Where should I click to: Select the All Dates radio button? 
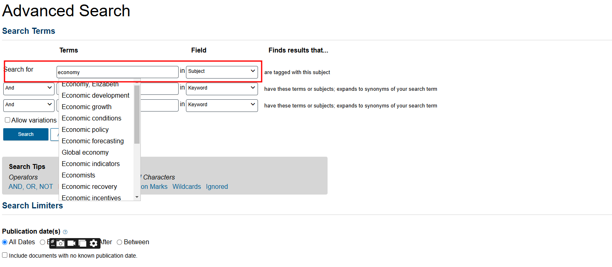coord(5,242)
